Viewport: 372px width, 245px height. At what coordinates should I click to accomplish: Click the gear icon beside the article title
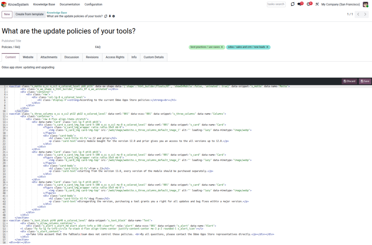click(x=114, y=16)
